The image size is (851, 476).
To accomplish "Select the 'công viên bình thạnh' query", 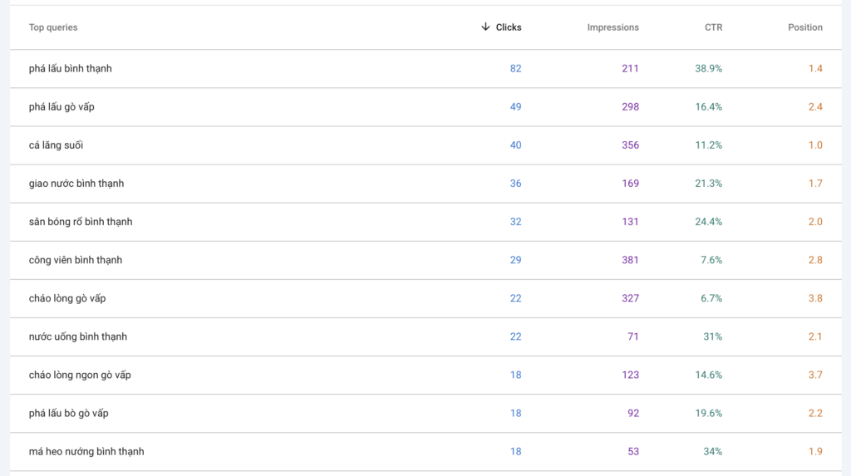I will [x=76, y=260].
